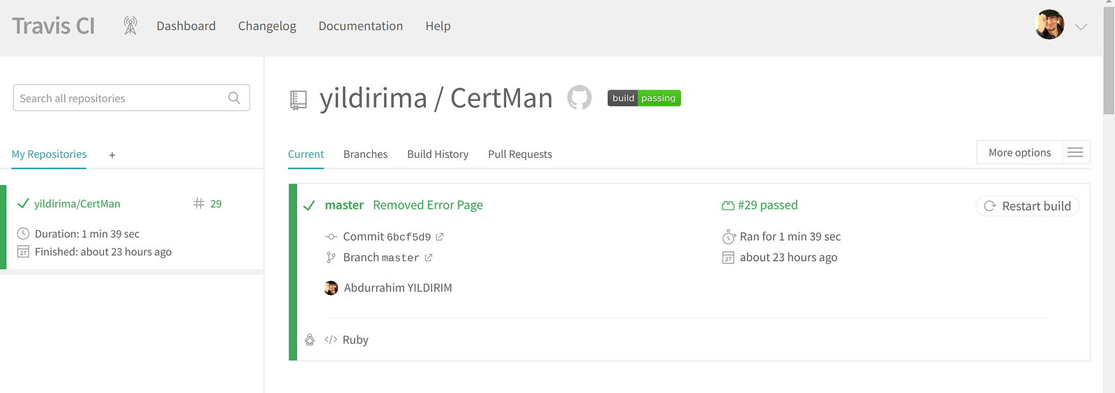Image resolution: width=1115 pixels, height=393 pixels.
Task: Select the Pull Requests tab
Action: tap(520, 154)
